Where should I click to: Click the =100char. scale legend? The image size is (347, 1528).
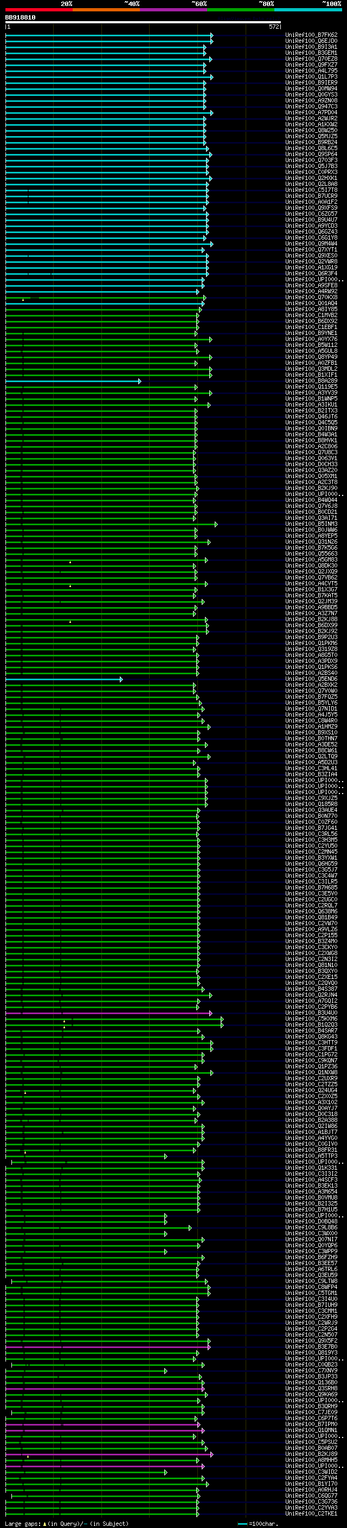point(258,1523)
